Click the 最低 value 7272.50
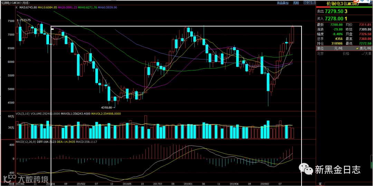373x186 pixels. coord(365,44)
